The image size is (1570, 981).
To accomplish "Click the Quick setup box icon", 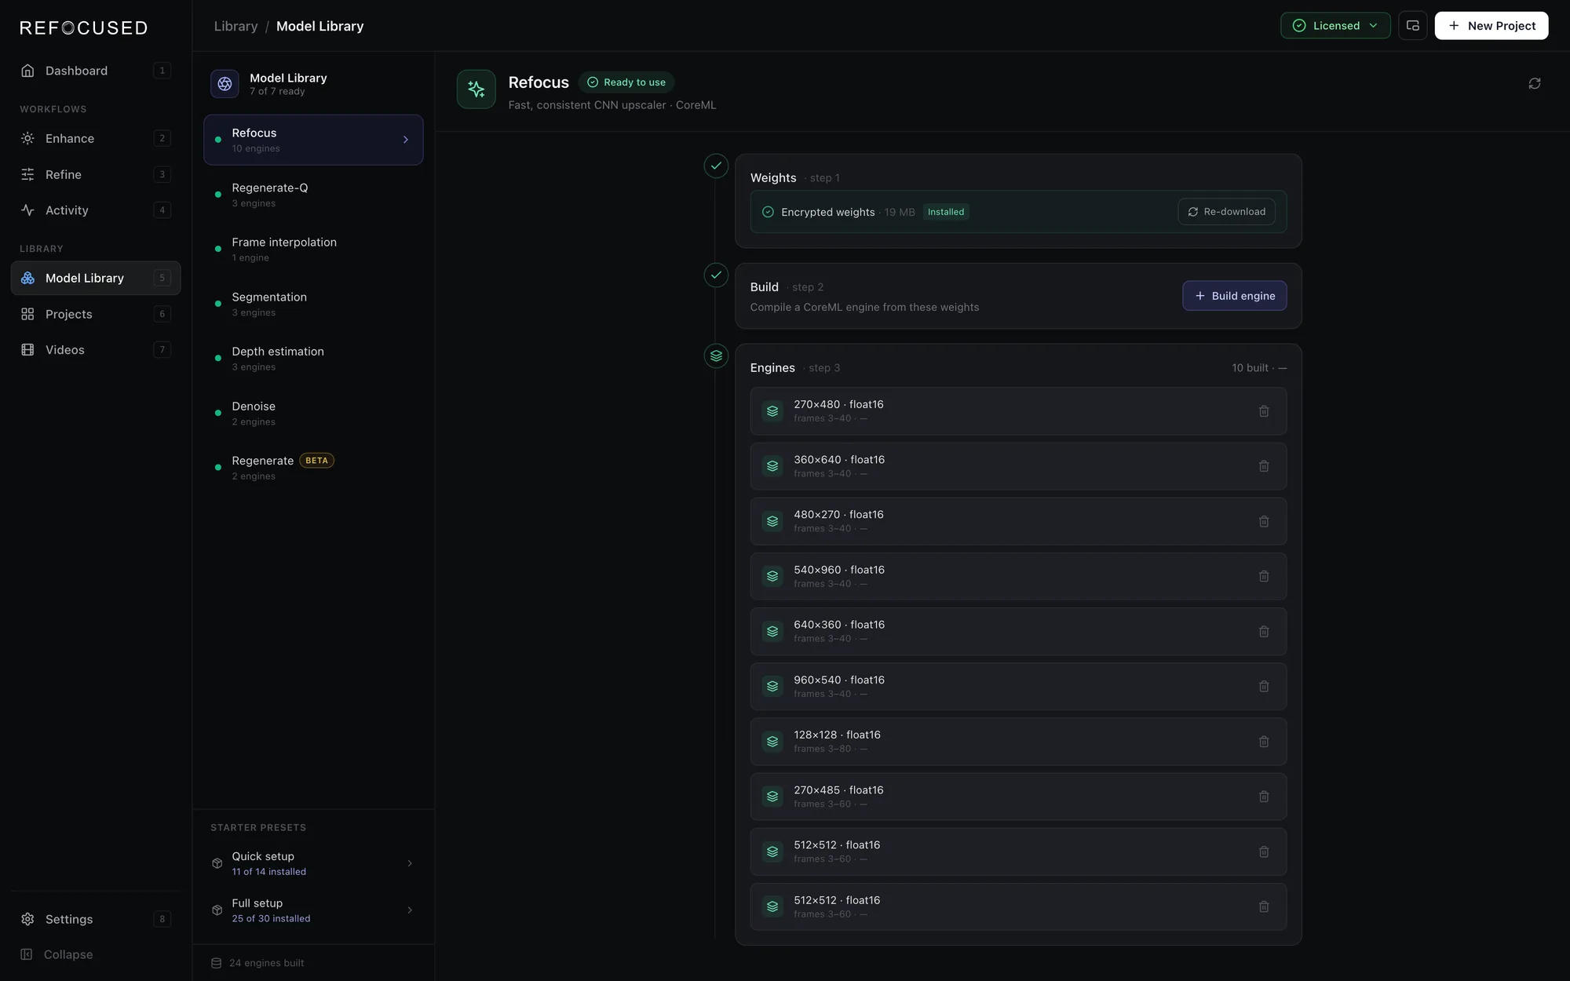I will [217, 863].
